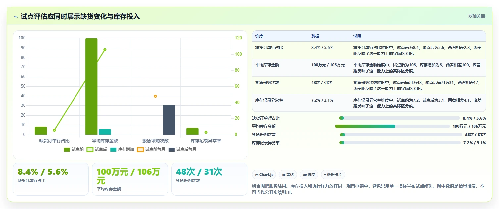This screenshot has height=209, width=499.
Task: Click the 8.4% / 5.6% KPI card value
Action: point(43,172)
